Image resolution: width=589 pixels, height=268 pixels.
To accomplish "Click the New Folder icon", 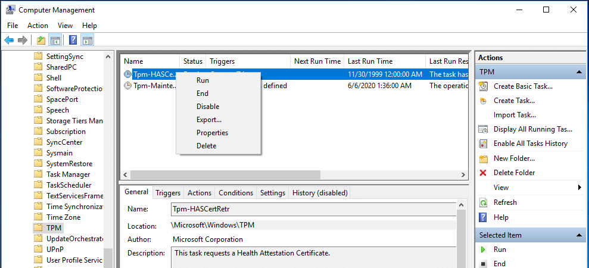I will pos(483,158).
